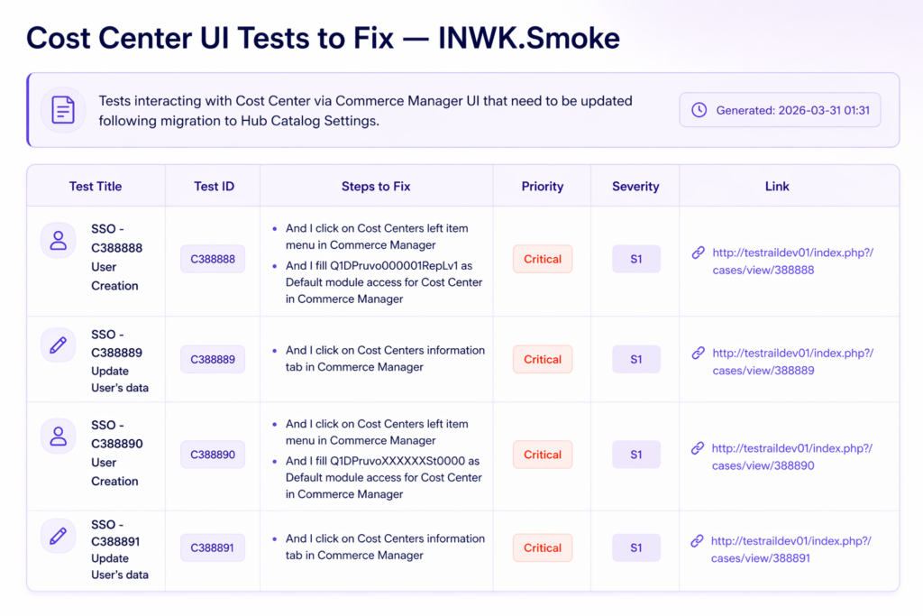Click the C388888 test ID badge
This screenshot has width=923, height=616.
coord(213,259)
